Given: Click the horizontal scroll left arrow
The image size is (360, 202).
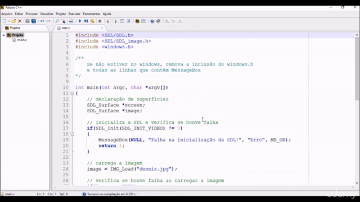Looking at the screenshot, I should [55, 187].
